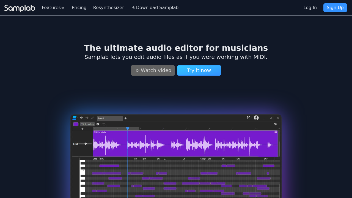This screenshot has width=352, height=198.
Task: Open the Pricing page
Action: (79, 8)
